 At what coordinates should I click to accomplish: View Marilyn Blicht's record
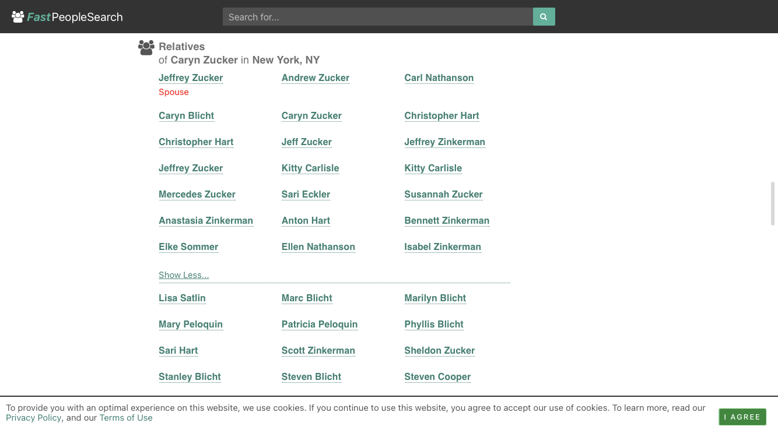[436, 298]
